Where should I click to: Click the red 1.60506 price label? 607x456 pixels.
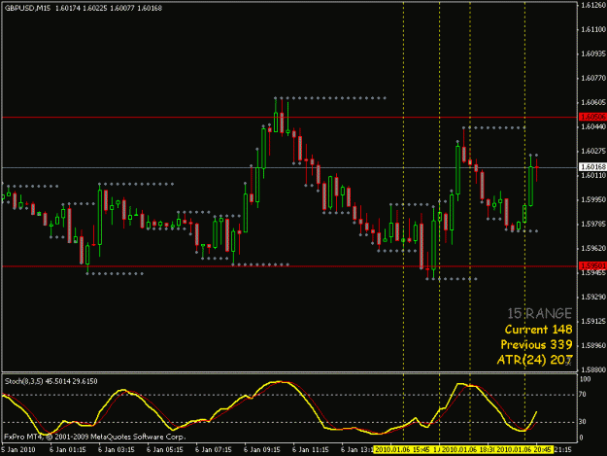coord(592,117)
